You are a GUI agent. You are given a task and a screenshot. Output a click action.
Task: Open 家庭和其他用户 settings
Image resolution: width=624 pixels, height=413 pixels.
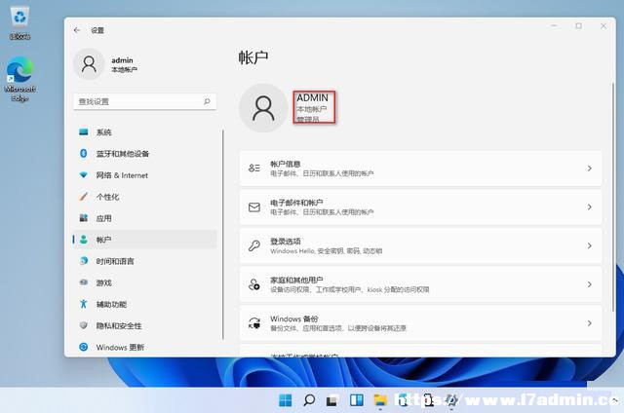(x=420, y=284)
